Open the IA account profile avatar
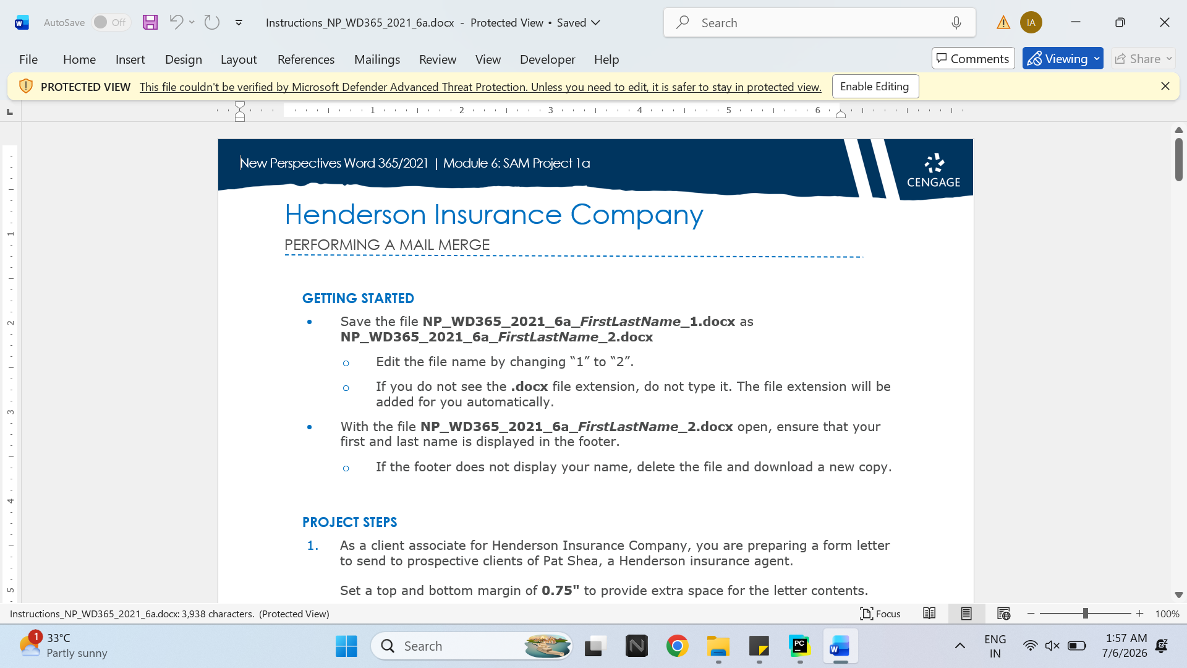 (x=1031, y=22)
